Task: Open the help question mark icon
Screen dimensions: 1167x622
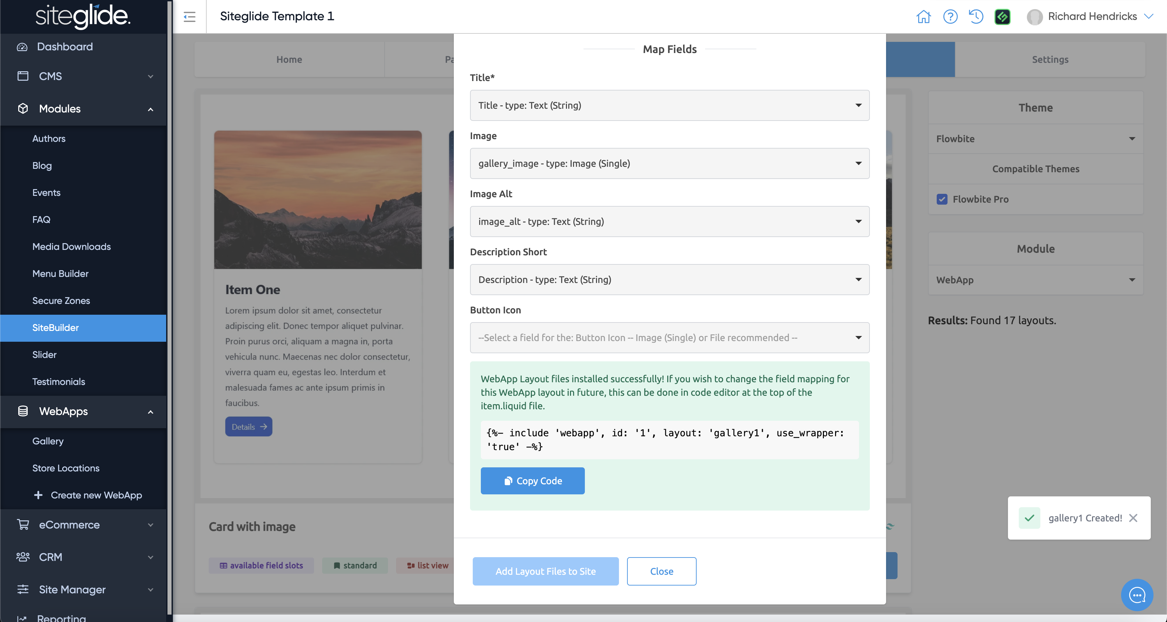Action: tap(950, 17)
